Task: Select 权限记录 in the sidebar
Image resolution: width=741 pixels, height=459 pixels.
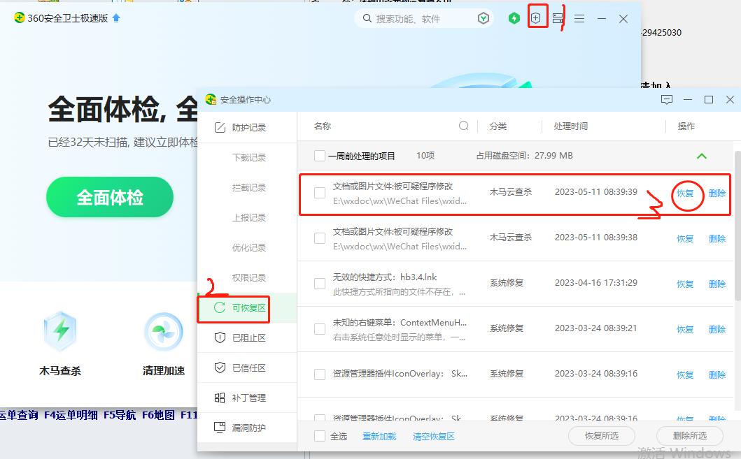Action: pos(248,278)
